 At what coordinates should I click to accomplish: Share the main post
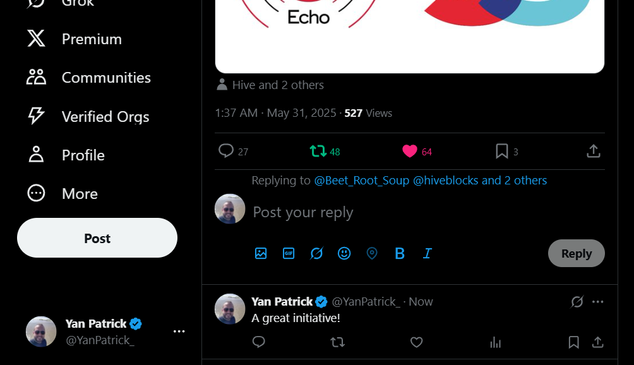pos(593,151)
